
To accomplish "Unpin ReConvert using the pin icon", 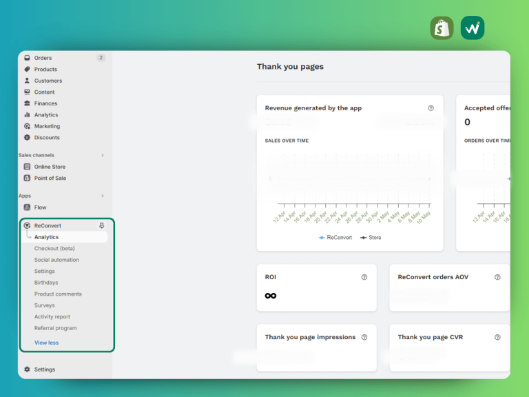I will click(x=101, y=225).
